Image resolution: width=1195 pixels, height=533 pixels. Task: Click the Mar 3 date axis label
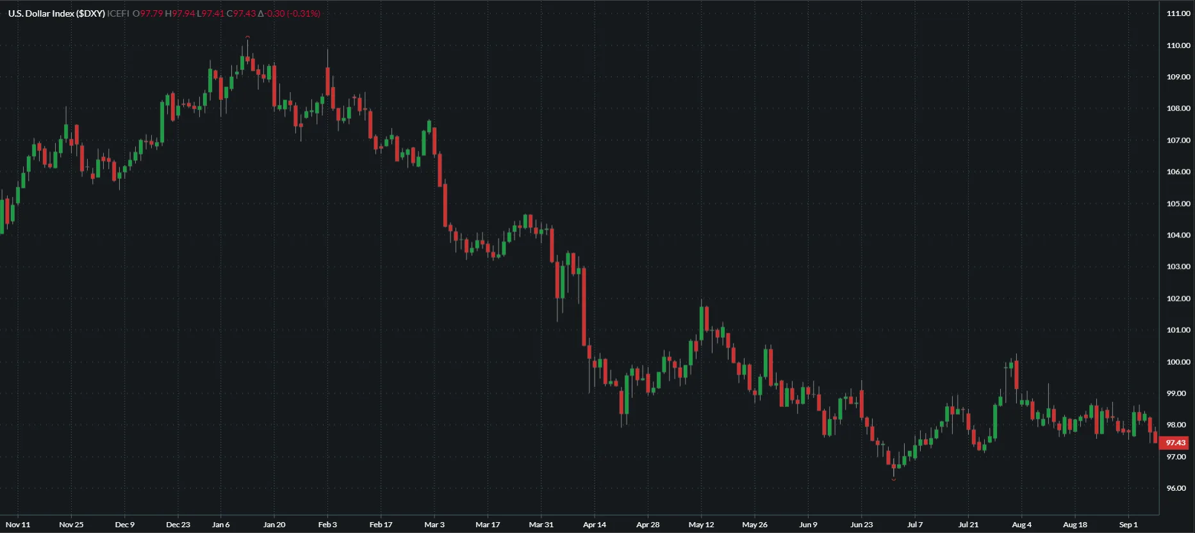click(x=434, y=525)
